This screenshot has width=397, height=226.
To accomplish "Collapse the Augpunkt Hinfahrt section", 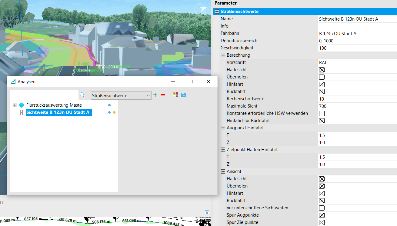I will [223, 128].
